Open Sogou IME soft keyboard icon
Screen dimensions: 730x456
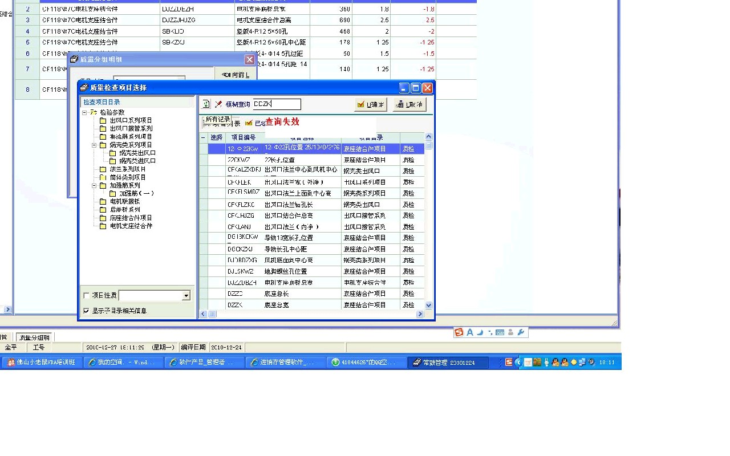[500, 332]
